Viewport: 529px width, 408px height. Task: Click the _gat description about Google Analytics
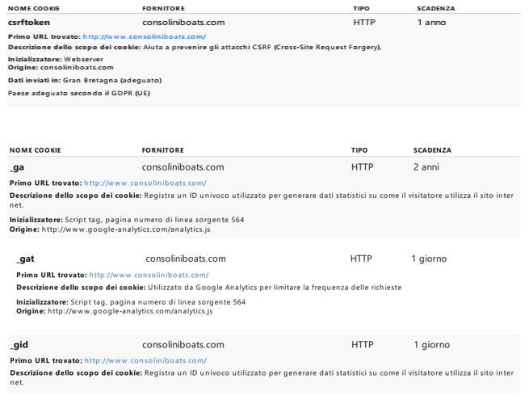[x=275, y=288]
